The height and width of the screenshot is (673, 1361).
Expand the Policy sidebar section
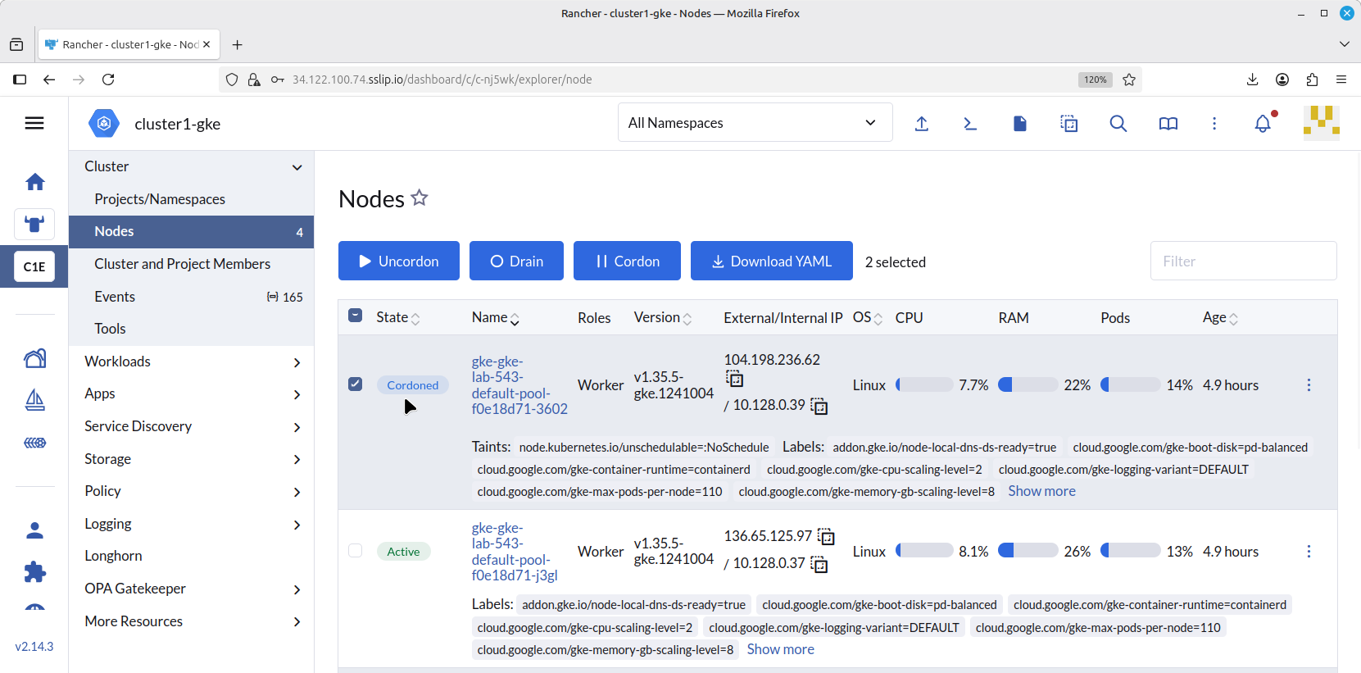click(297, 492)
